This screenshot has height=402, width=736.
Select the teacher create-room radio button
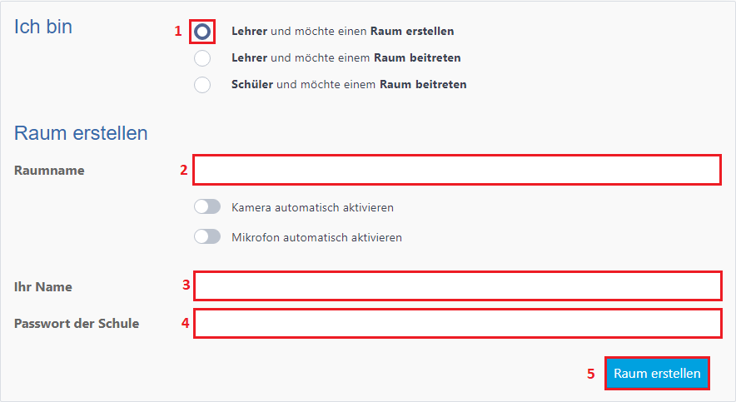pos(202,32)
